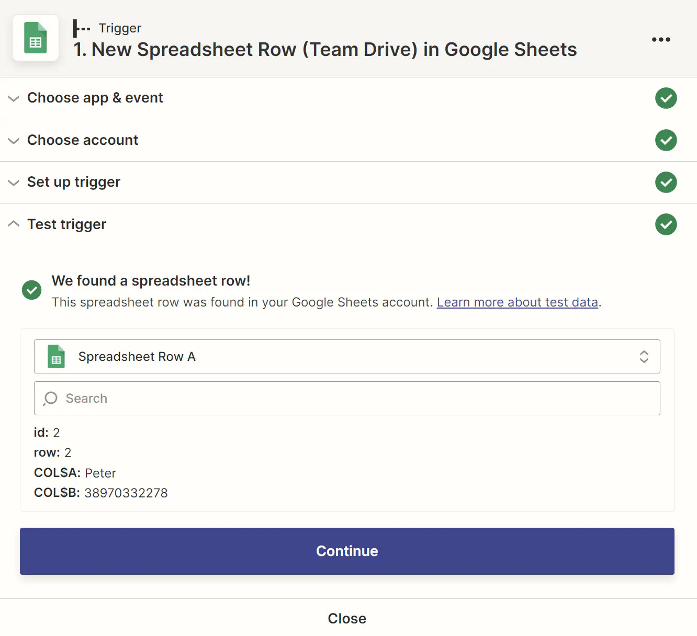Screen dimensions: 697x636
Task: Click the up-down arrows on row selector
Action: (x=644, y=357)
